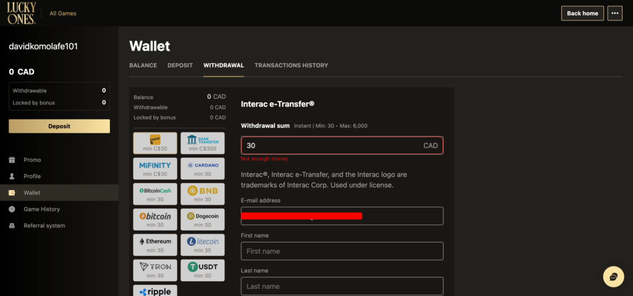Select BitcoinCash withdrawal tile
Screen dimensions: 633x296
(155, 194)
